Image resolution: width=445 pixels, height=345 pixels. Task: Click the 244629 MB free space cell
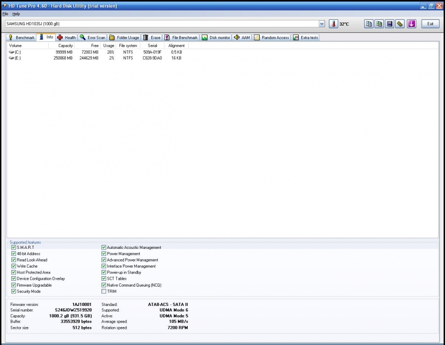89,58
